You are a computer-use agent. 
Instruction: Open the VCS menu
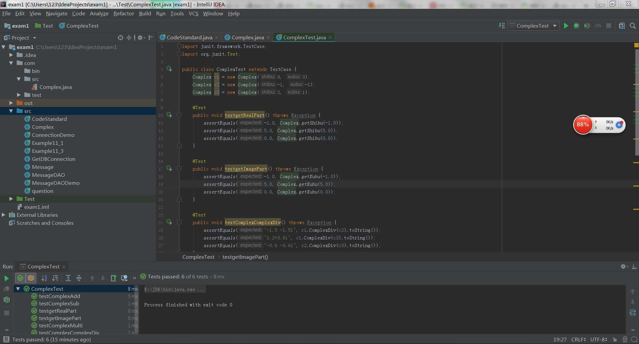193,13
